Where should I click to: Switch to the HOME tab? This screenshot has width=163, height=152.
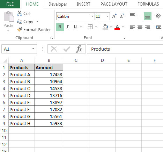tap(32, 4)
